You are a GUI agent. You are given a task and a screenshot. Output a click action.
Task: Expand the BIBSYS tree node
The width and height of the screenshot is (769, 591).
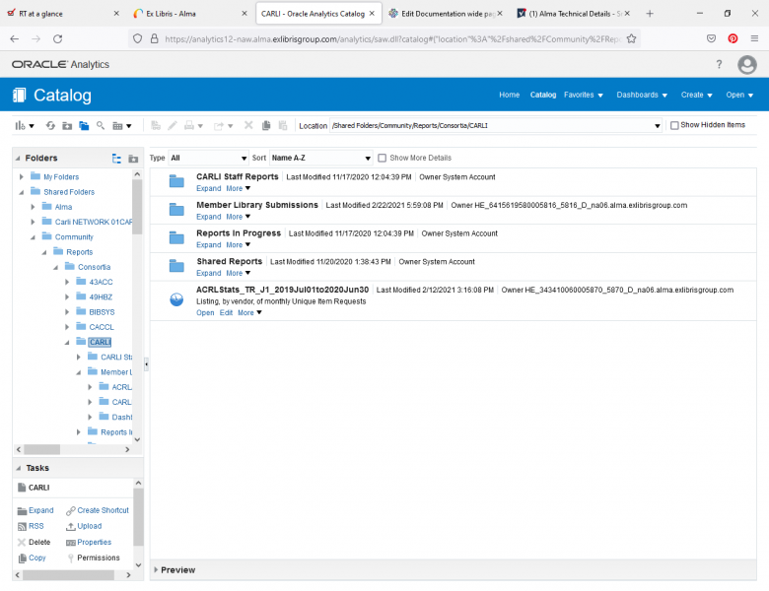67,312
